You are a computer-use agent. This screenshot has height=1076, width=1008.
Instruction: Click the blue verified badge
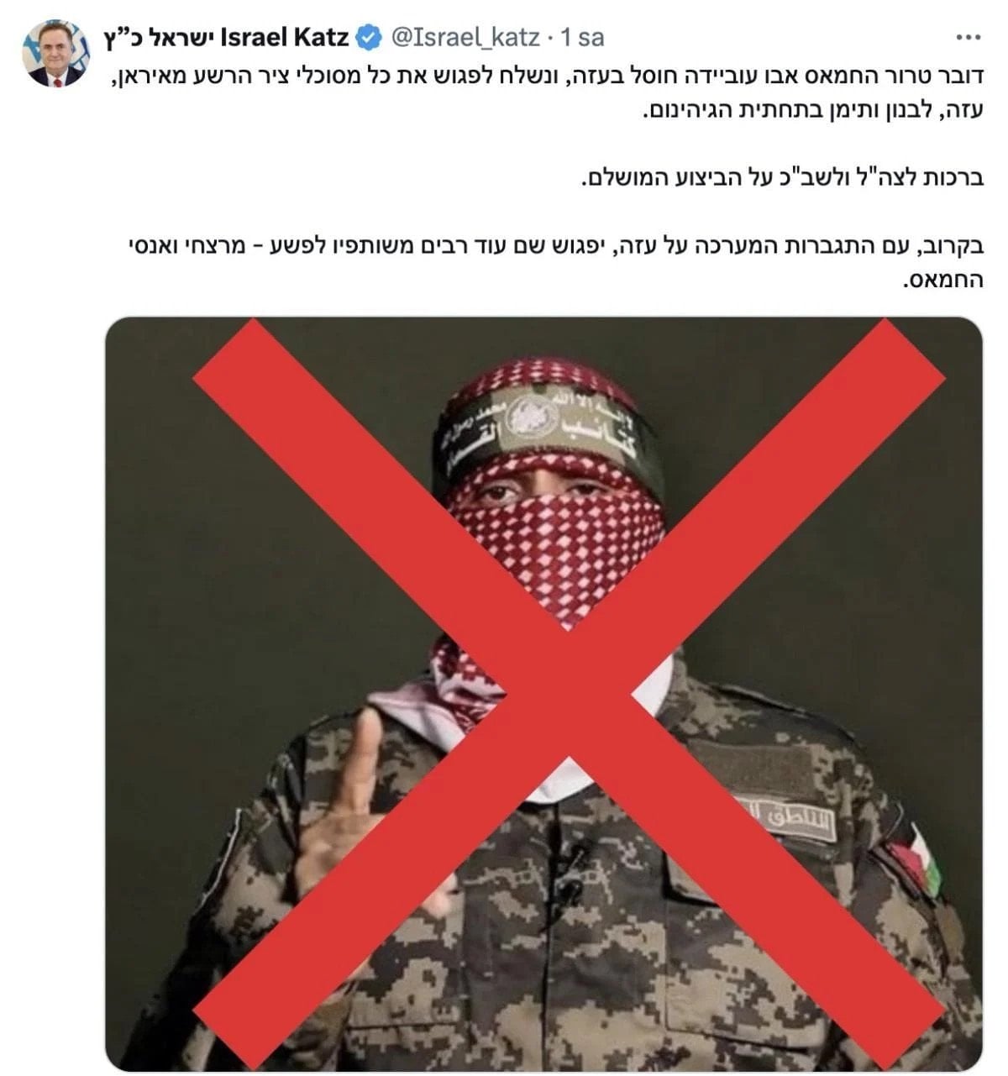369,38
